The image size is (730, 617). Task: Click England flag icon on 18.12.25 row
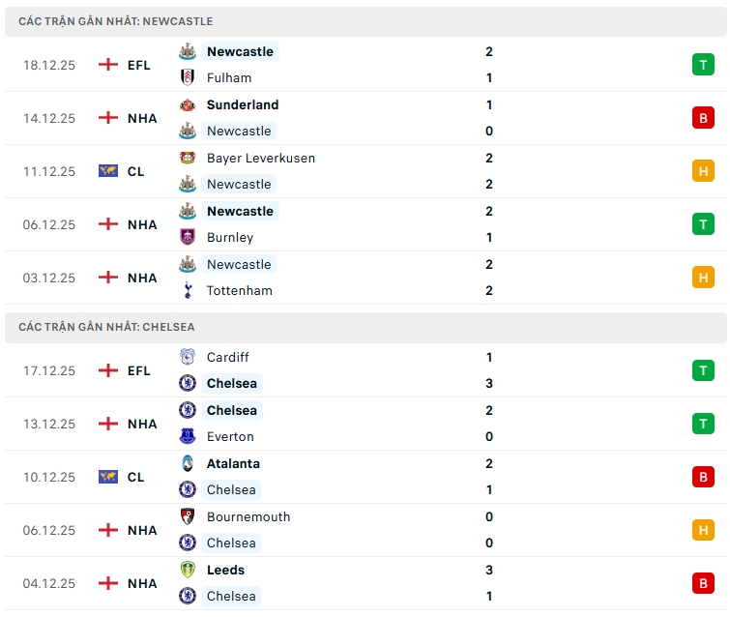click(x=108, y=65)
